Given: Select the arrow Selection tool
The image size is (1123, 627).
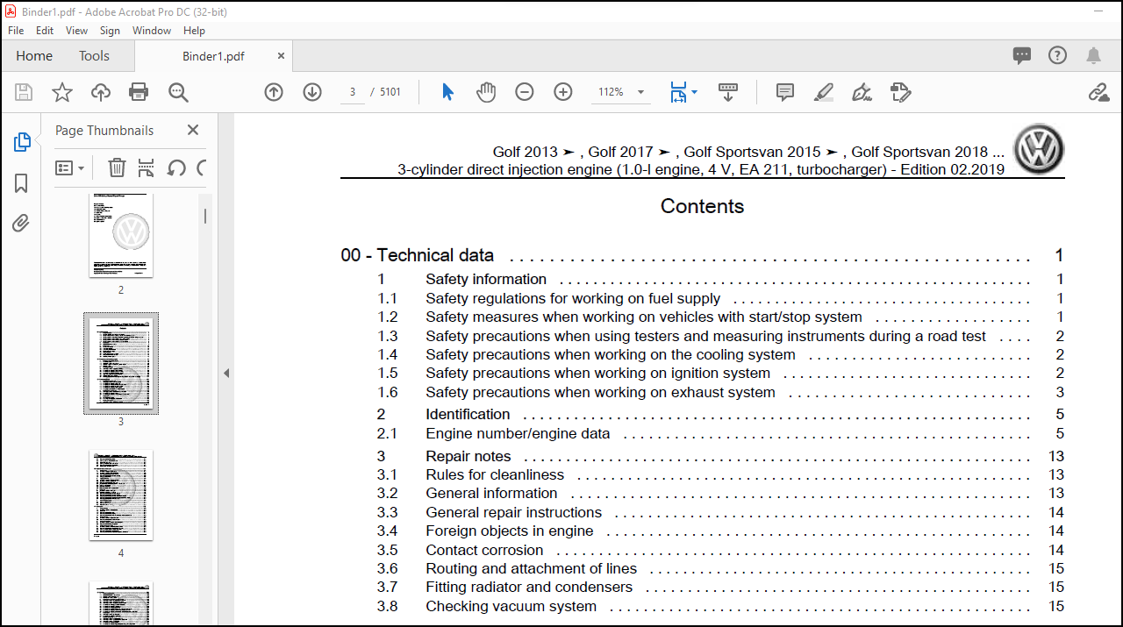Looking at the screenshot, I should point(447,92).
